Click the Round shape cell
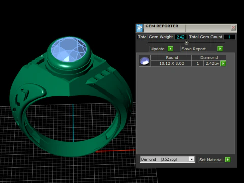The image size is (244, 183). click(x=171, y=58)
